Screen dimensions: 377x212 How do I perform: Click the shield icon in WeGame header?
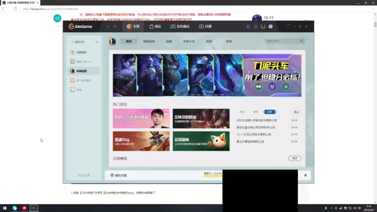coord(248,26)
